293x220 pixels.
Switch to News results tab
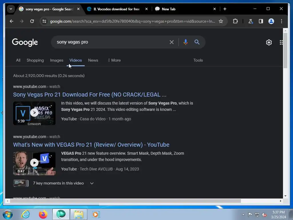point(93,60)
